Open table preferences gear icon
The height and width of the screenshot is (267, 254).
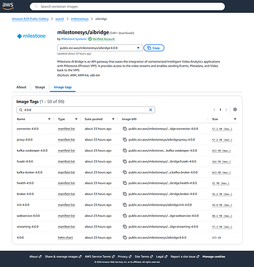click(235, 109)
